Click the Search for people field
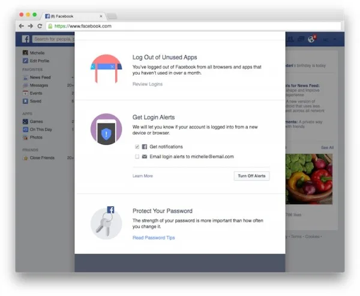This screenshot has height=296, width=360. click(53, 39)
